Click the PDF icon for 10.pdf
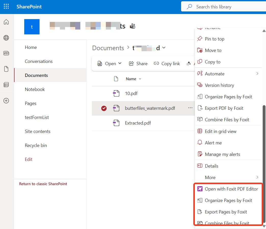The width and height of the screenshot is (266, 229). pos(116,93)
